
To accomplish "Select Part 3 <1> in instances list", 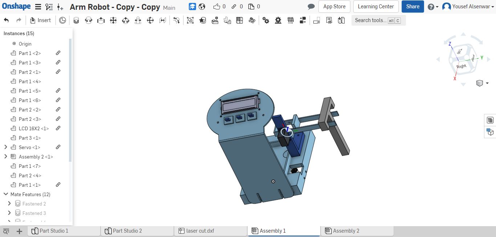I will 30,138.
